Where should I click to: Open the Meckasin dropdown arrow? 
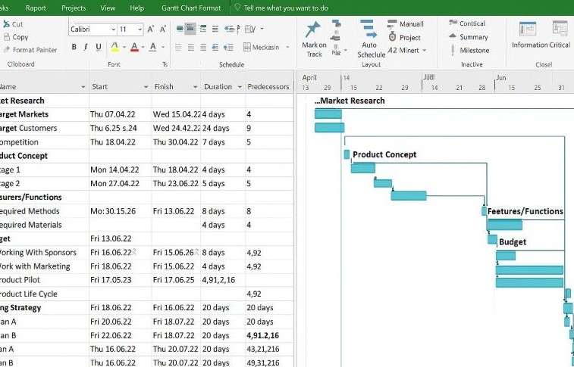[x=287, y=47]
